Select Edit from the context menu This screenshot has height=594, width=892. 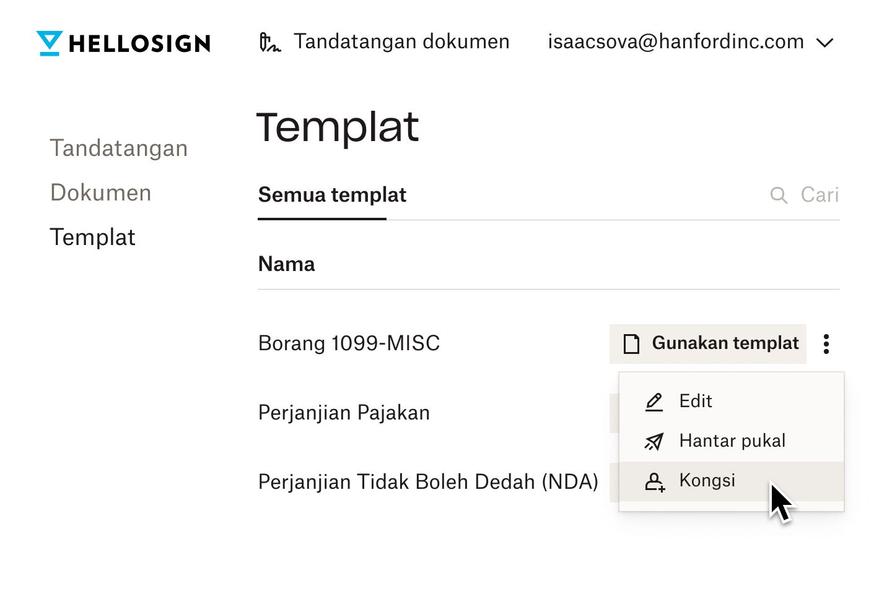696,402
